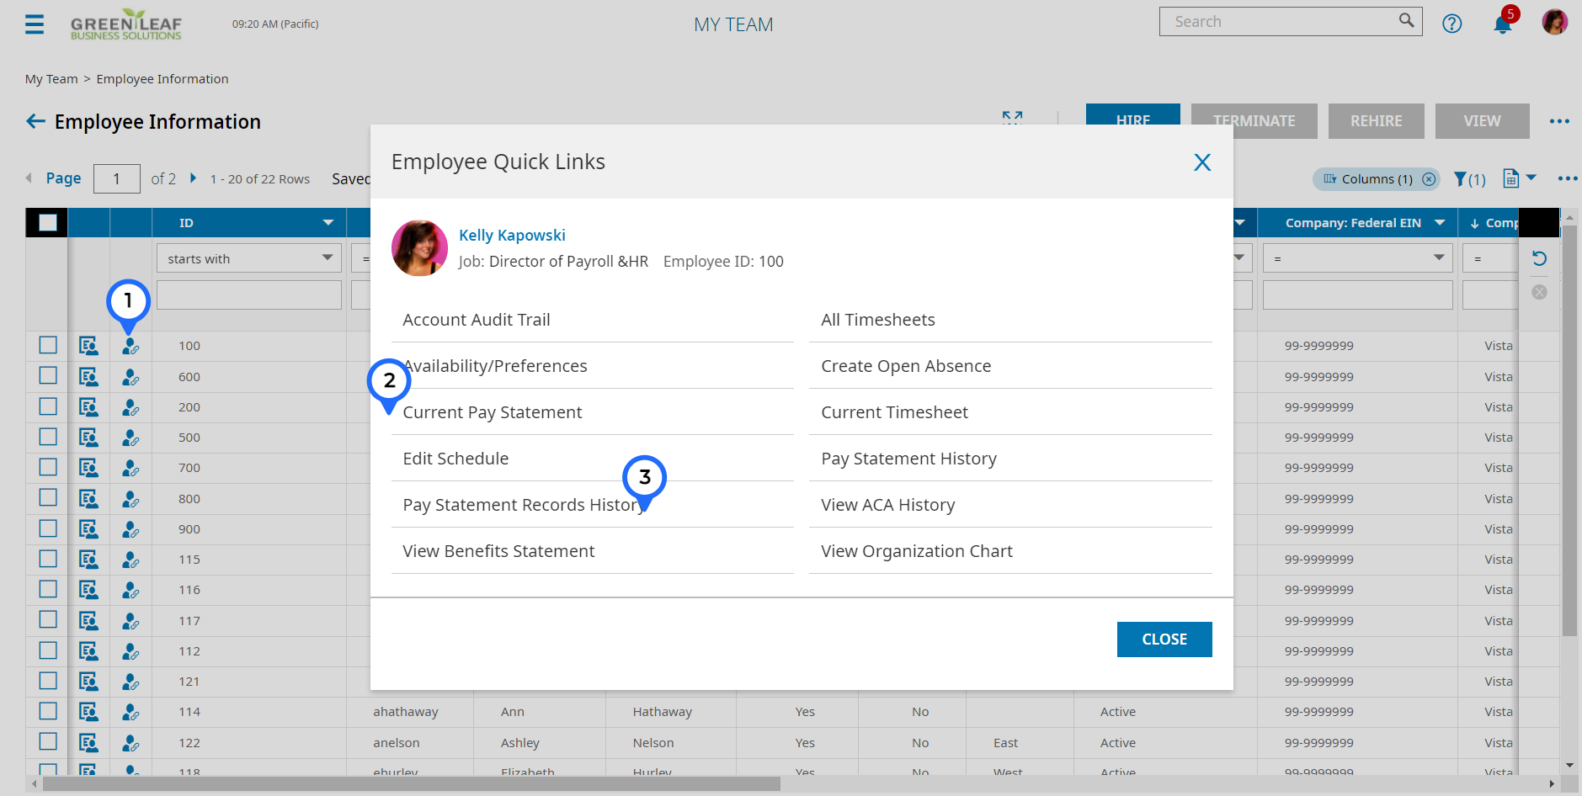The height and width of the screenshot is (796, 1582).
Task: Click the TERMINATE button
Action: [x=1254, y=121]
